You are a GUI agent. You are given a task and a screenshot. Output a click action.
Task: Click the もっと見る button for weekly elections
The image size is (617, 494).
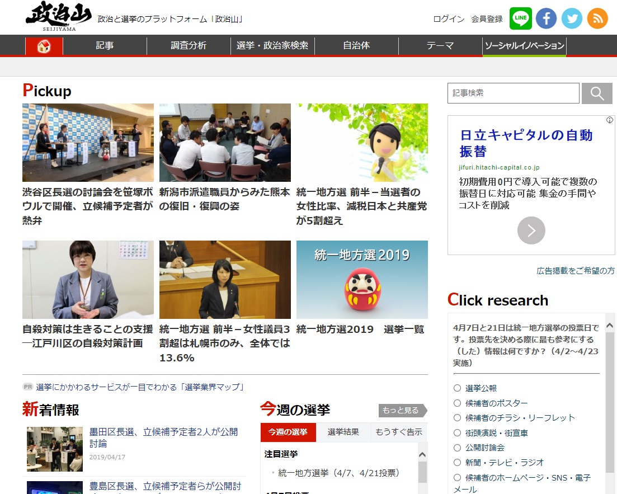coord(402,411)
